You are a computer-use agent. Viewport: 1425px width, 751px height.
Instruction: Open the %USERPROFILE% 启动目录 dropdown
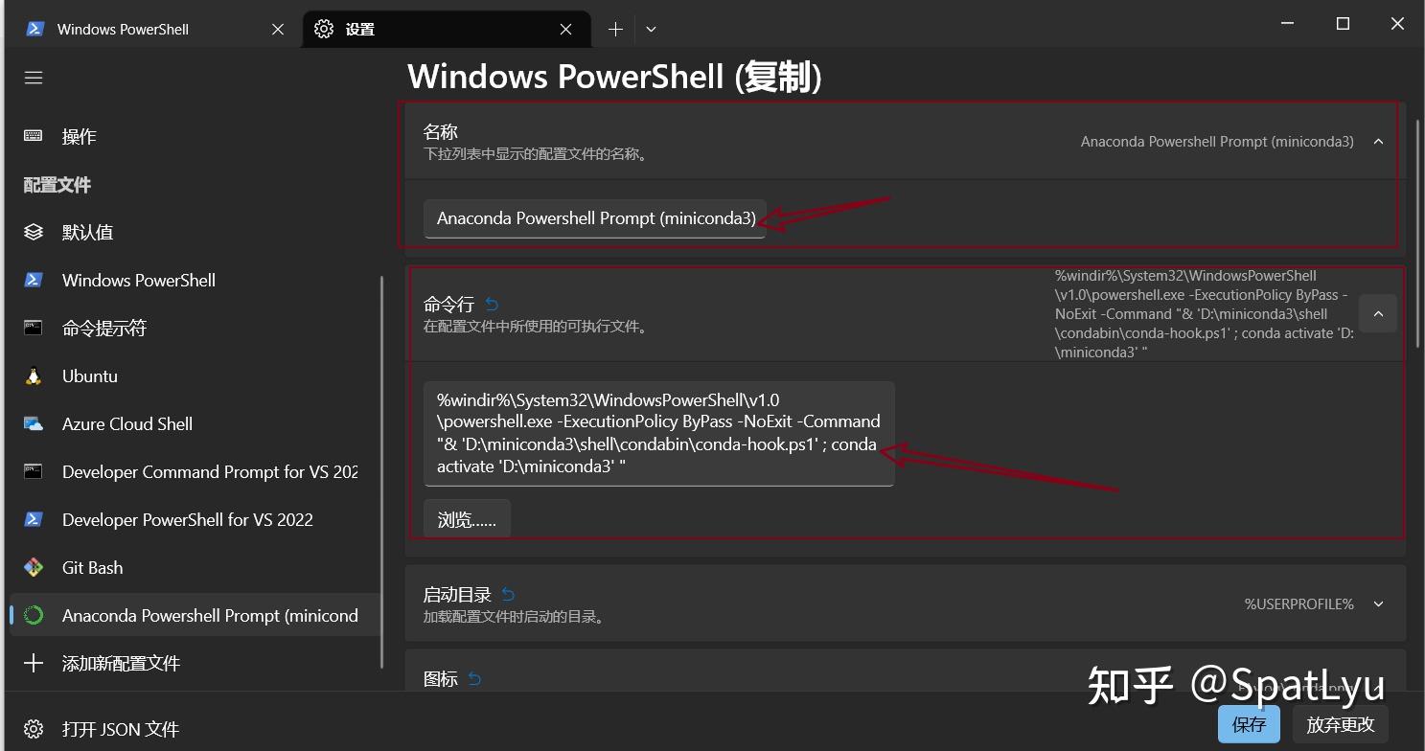click(x=1378, y=603)
